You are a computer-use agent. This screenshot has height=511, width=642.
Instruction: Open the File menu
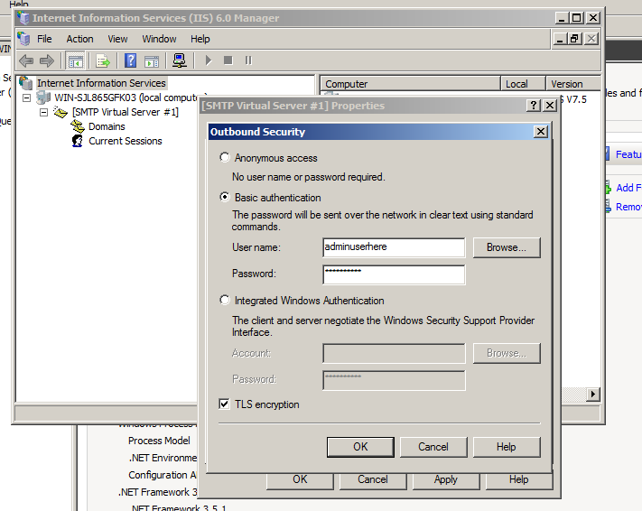coord(44,39)
